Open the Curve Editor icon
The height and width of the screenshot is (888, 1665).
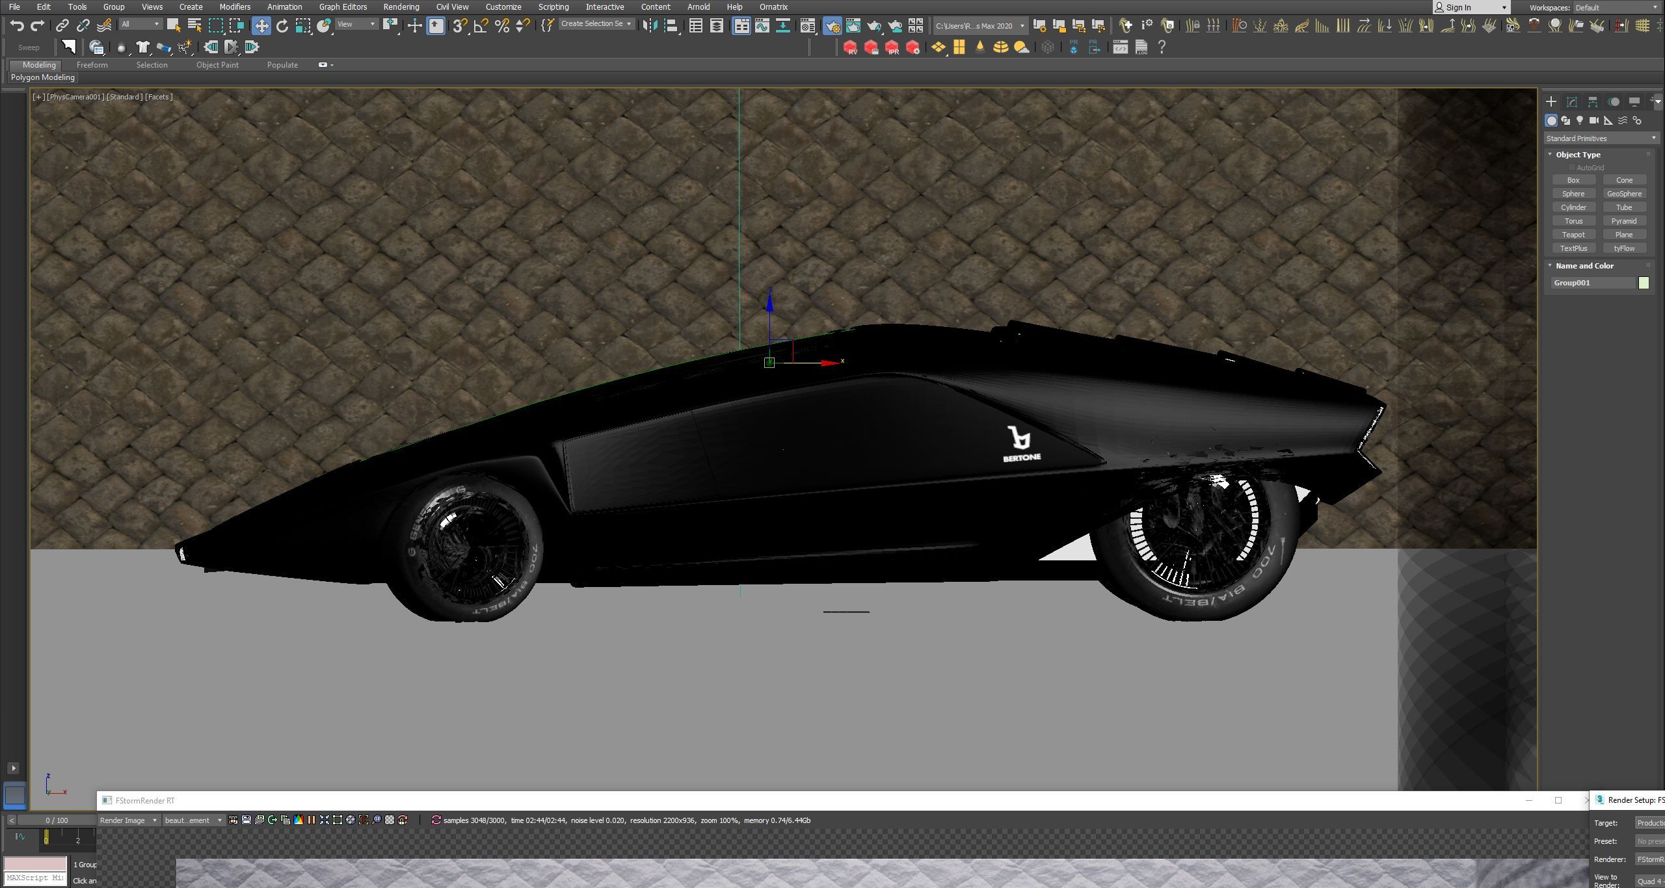(762, 25)
